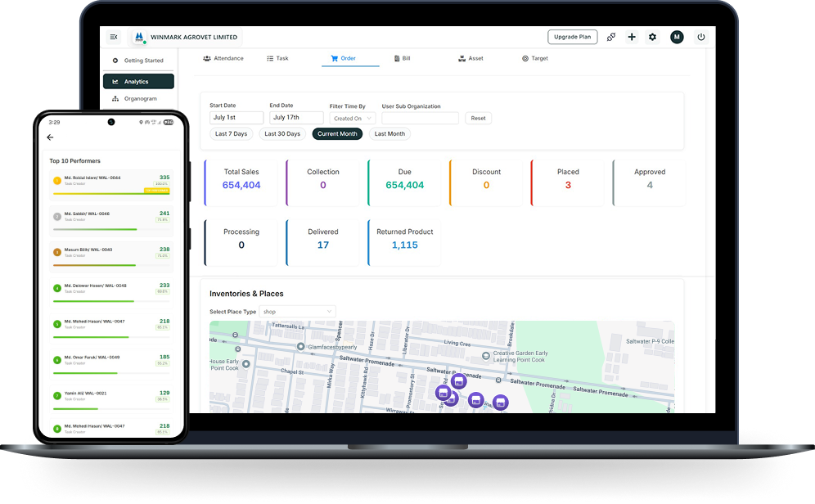Click the rightmost shop marker on map
The height and width of the screenshot is (504, 815).
pyautogui.click(x=500, y=402)
